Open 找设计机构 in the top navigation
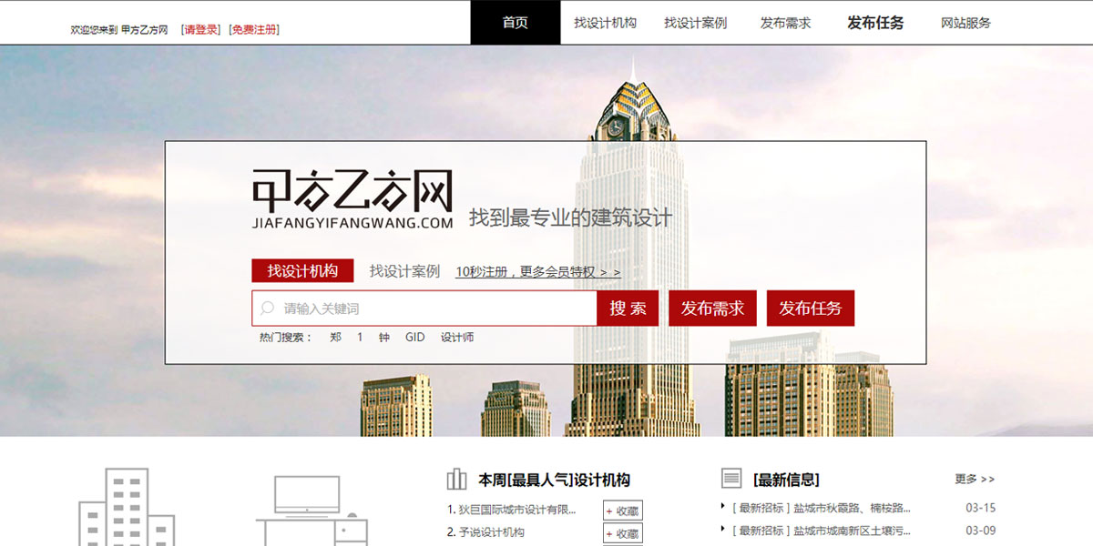This screenshot has width=1093, height=546. click(x=605, y=23)
